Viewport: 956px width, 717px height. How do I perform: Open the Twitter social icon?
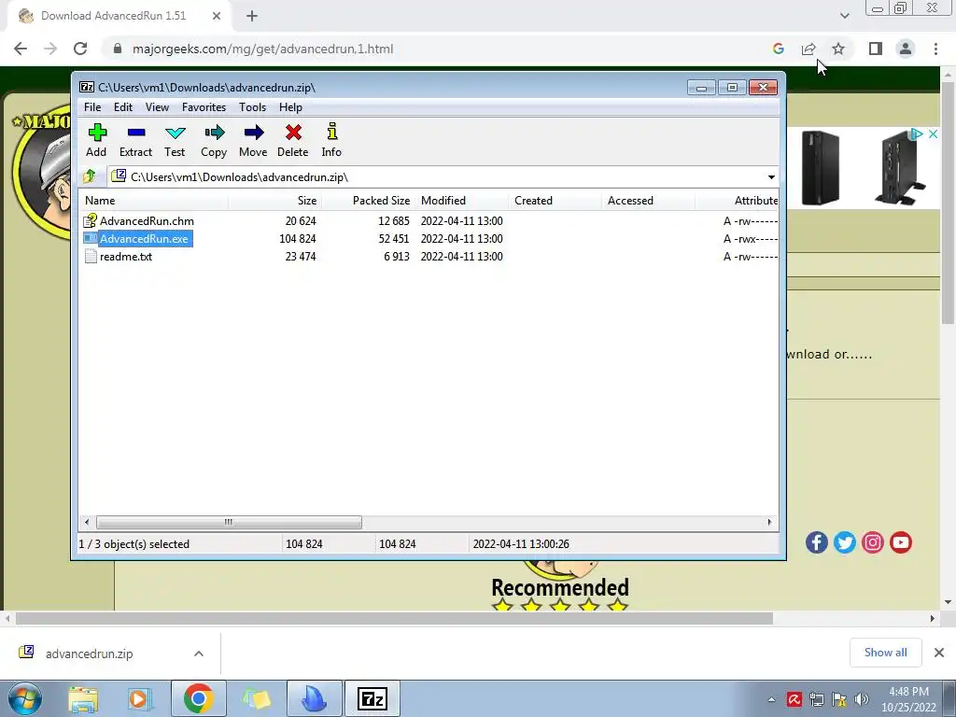(x=844, y=542)
